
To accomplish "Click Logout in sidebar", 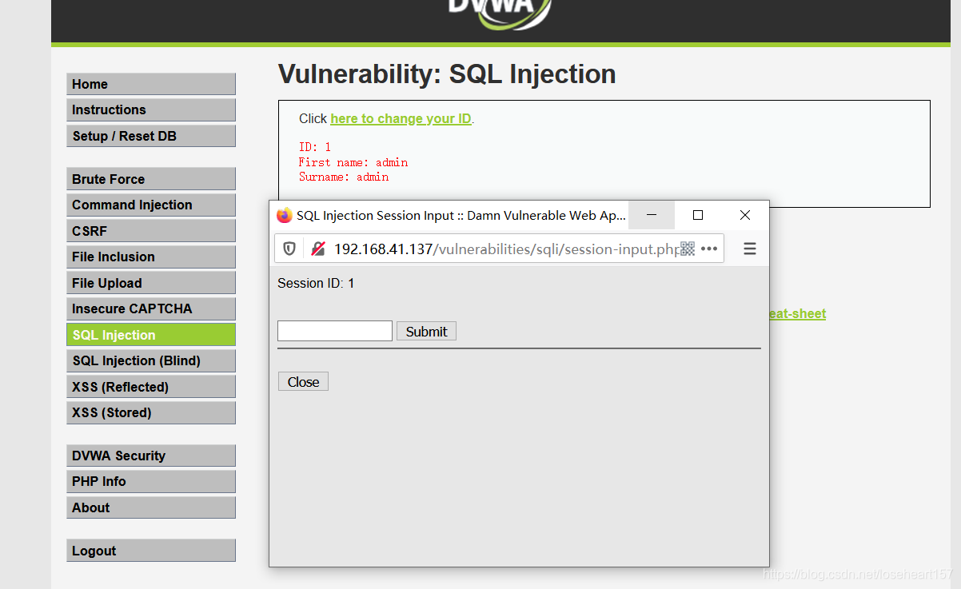I will point(151,551).
